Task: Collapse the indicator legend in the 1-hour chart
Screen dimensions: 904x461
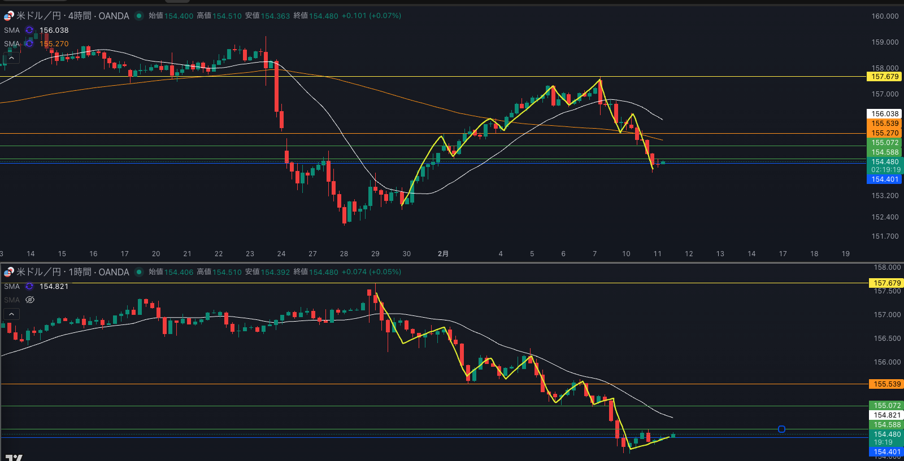Action: [x=11, y=314]
